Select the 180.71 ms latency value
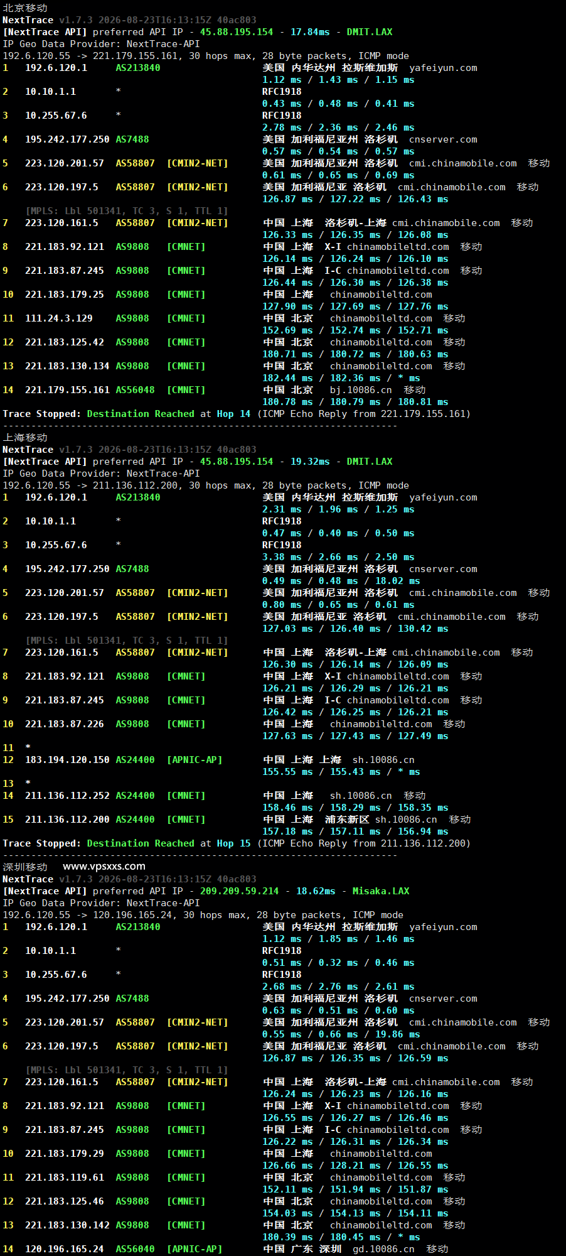 coord(287,354)
